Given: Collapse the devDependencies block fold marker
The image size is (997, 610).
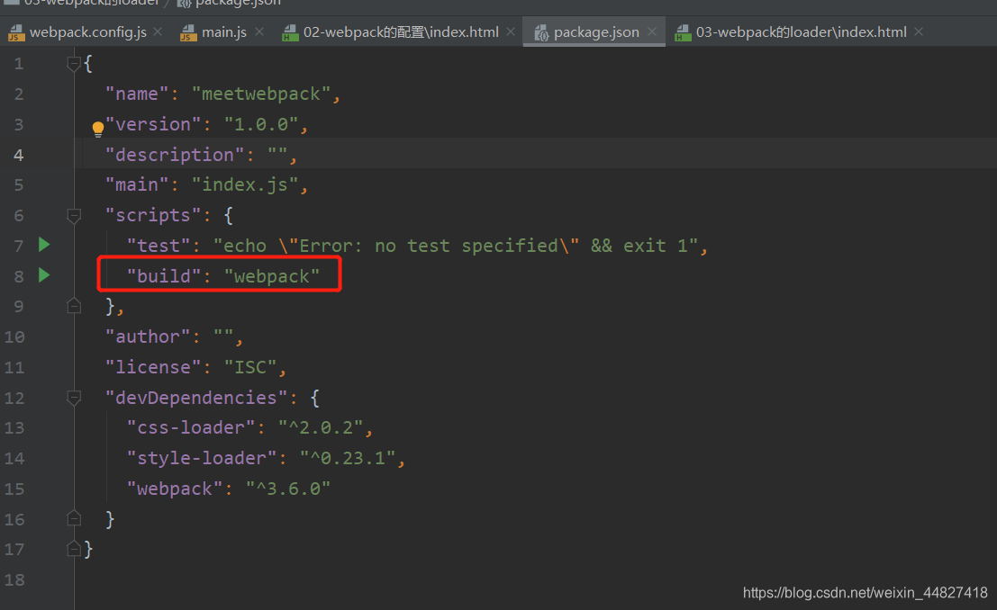Looking at the screenshot, I should click(74, 399).
